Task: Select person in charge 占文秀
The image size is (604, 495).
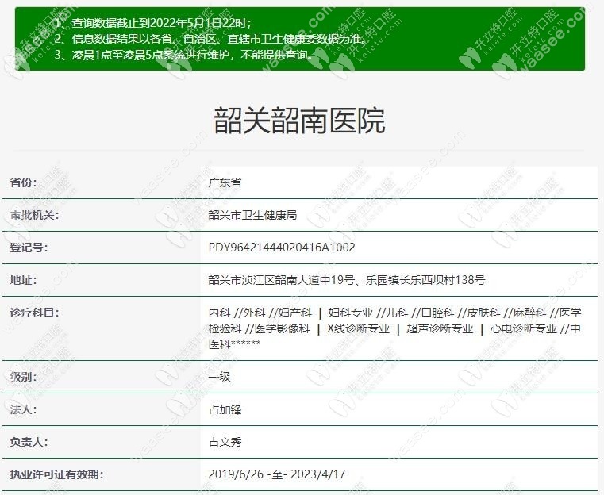Action: click(x=225, y=442)
